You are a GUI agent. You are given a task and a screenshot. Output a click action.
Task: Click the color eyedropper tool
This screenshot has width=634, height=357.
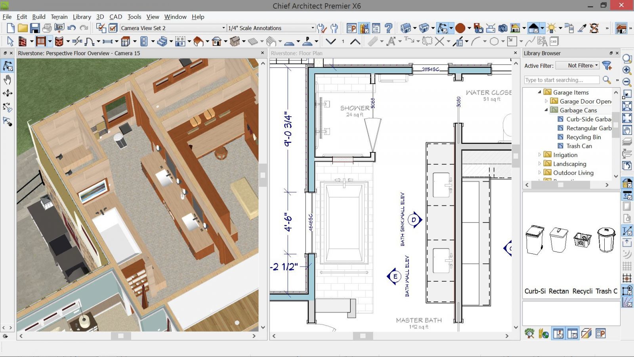point(582,28)
